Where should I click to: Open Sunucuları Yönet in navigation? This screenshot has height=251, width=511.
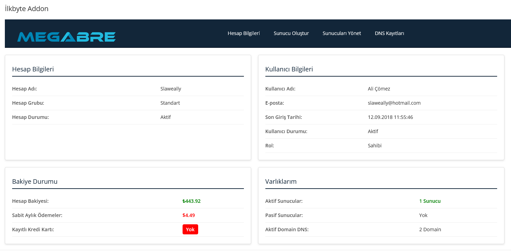coord(342,33)
